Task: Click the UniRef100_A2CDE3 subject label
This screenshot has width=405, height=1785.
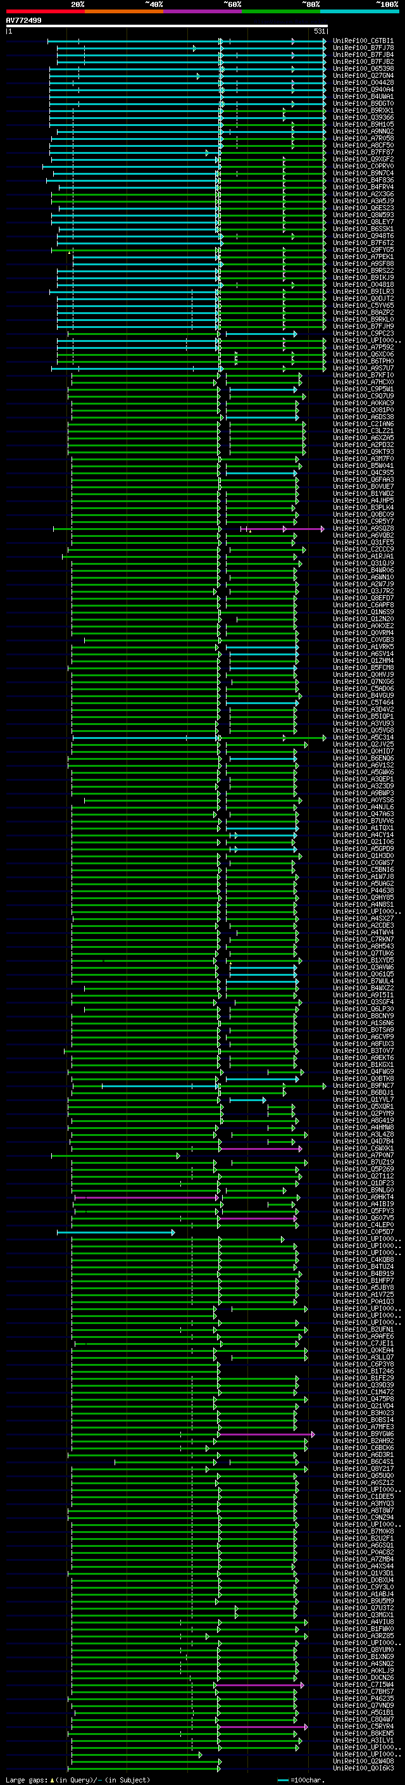Action: point(363,926)
